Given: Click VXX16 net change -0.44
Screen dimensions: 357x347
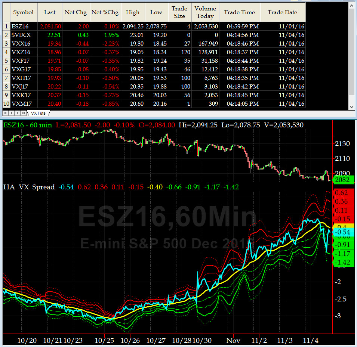Looking at the screenshot, I should pyautogui.click(x=76, y=44).
